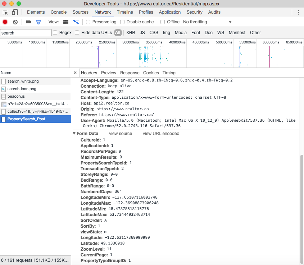Open the Response tab
This screenshot has width=304, height=265.
(130, 73)
